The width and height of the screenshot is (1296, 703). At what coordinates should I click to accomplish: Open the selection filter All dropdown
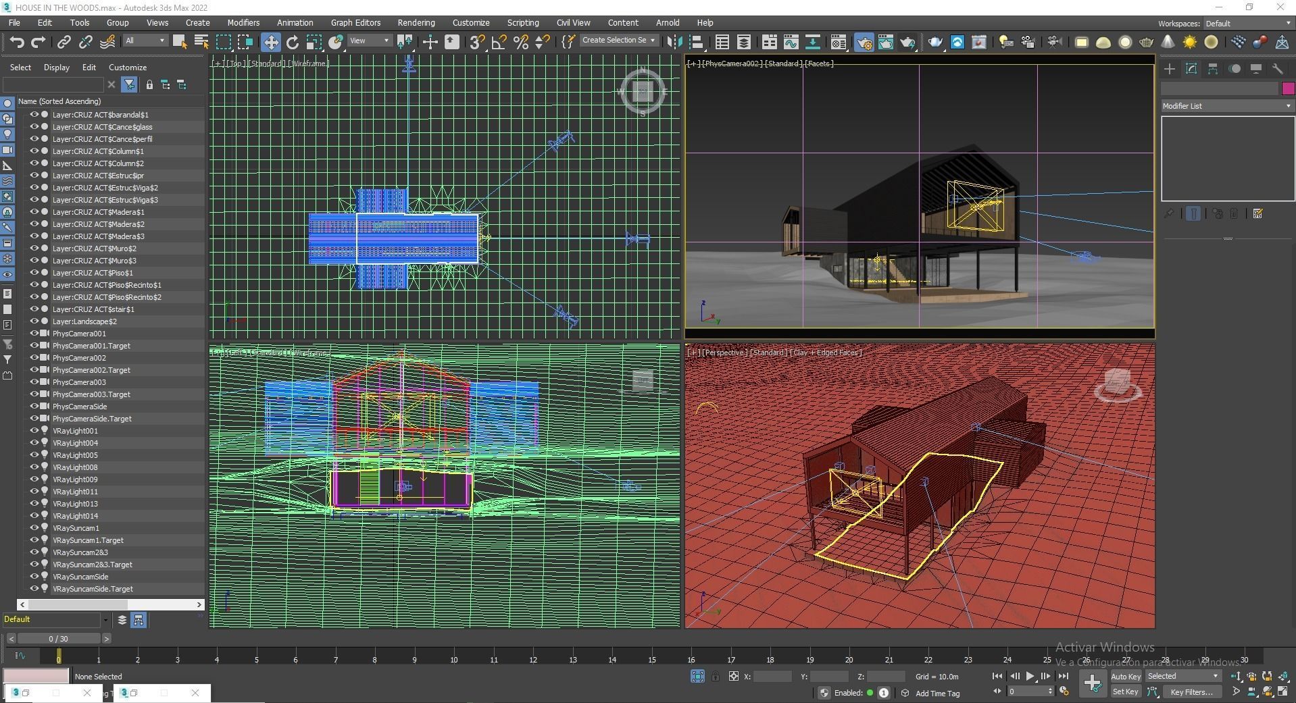pyautogui.click(x=145, y=41)
